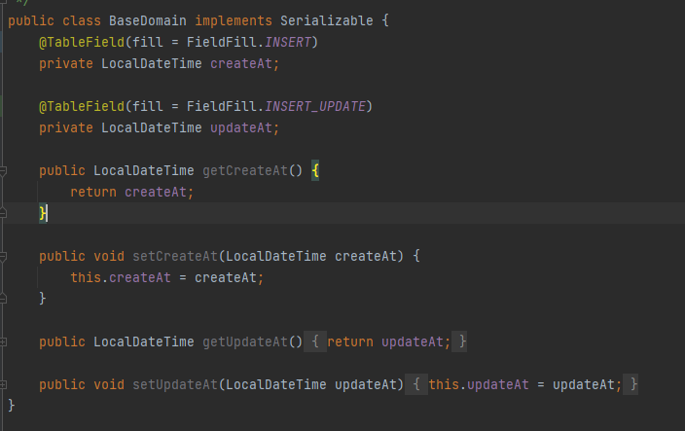
Task: Click the folded opening-brace placeholder after getUpdateAt()
Action: [x=315, y=341]
